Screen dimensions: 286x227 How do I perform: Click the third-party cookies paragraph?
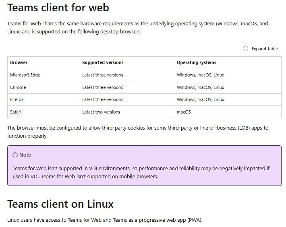point(138,132)
